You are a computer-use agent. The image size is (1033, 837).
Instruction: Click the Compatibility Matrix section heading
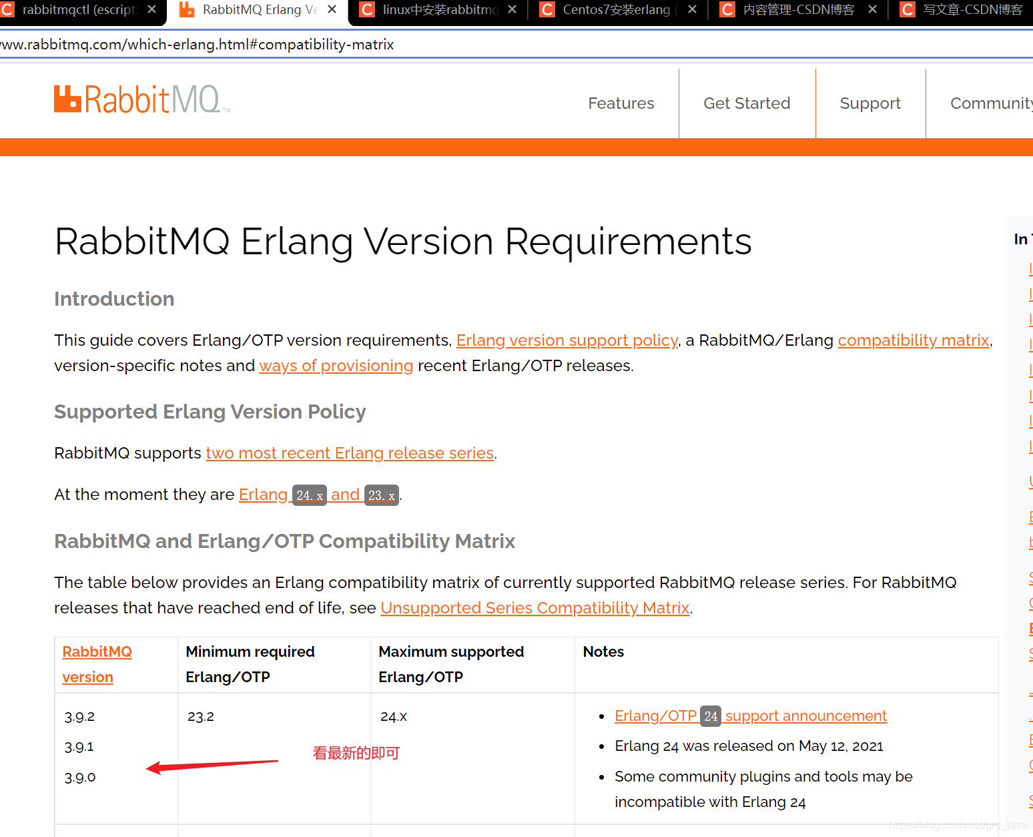[x=285, y=541]
